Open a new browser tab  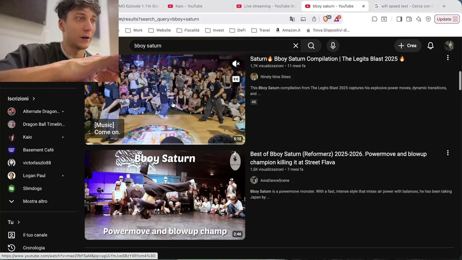444,6
